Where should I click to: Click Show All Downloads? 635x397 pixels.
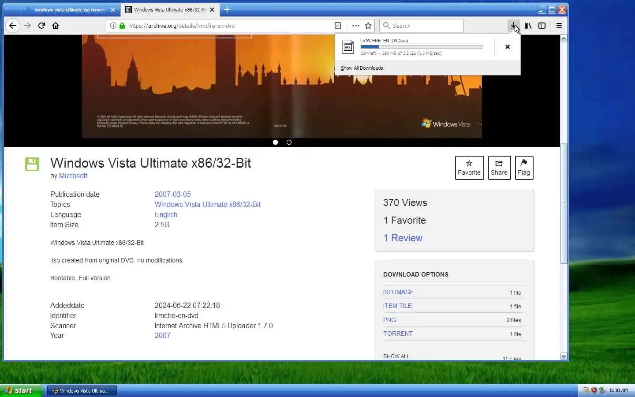point(362,68)
